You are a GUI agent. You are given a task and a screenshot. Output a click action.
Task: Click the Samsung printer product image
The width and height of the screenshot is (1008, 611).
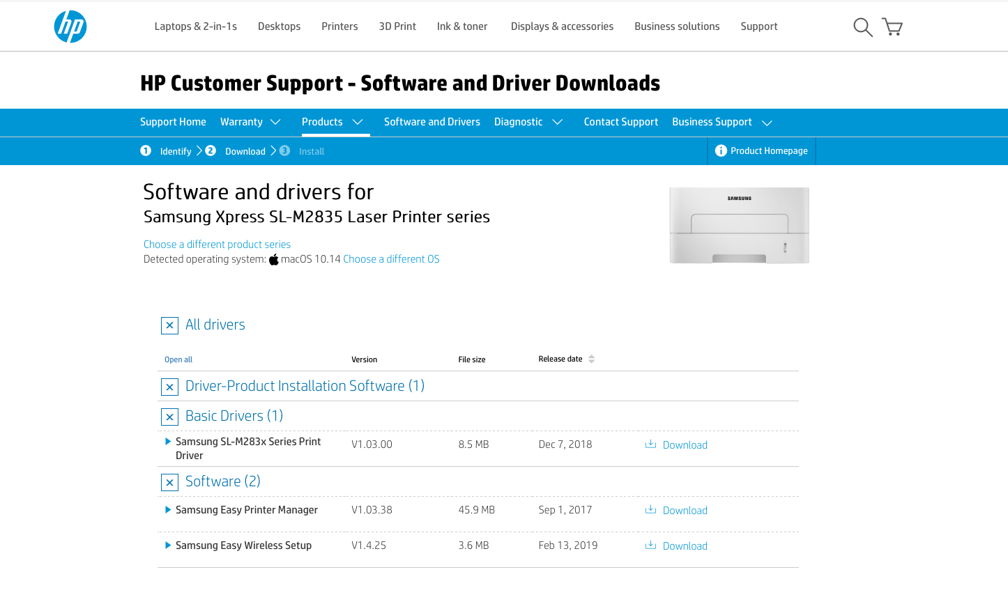pyautogui.click(x=739, y=225)
